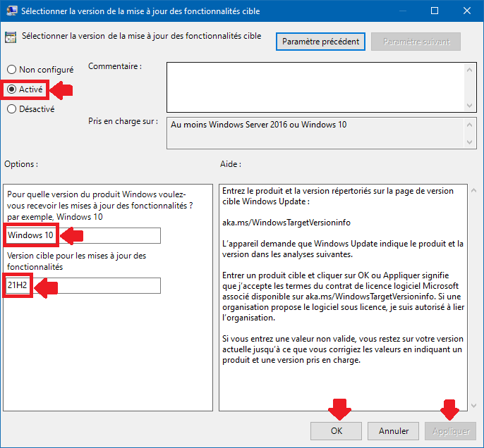The image size is (484, 448).
Task: Click the Aide panel scroll up arrow
Action: pos(474,191)
